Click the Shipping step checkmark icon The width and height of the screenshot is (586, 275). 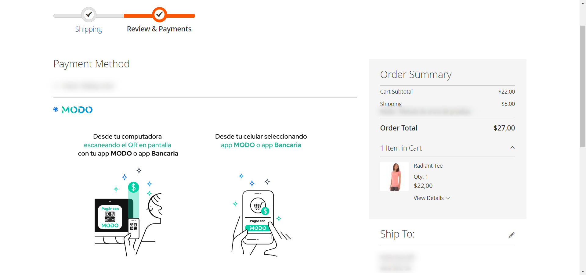[x=89, y=14]
